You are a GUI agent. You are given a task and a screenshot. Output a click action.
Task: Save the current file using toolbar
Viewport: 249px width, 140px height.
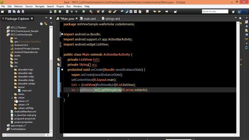tap(9, 12)
